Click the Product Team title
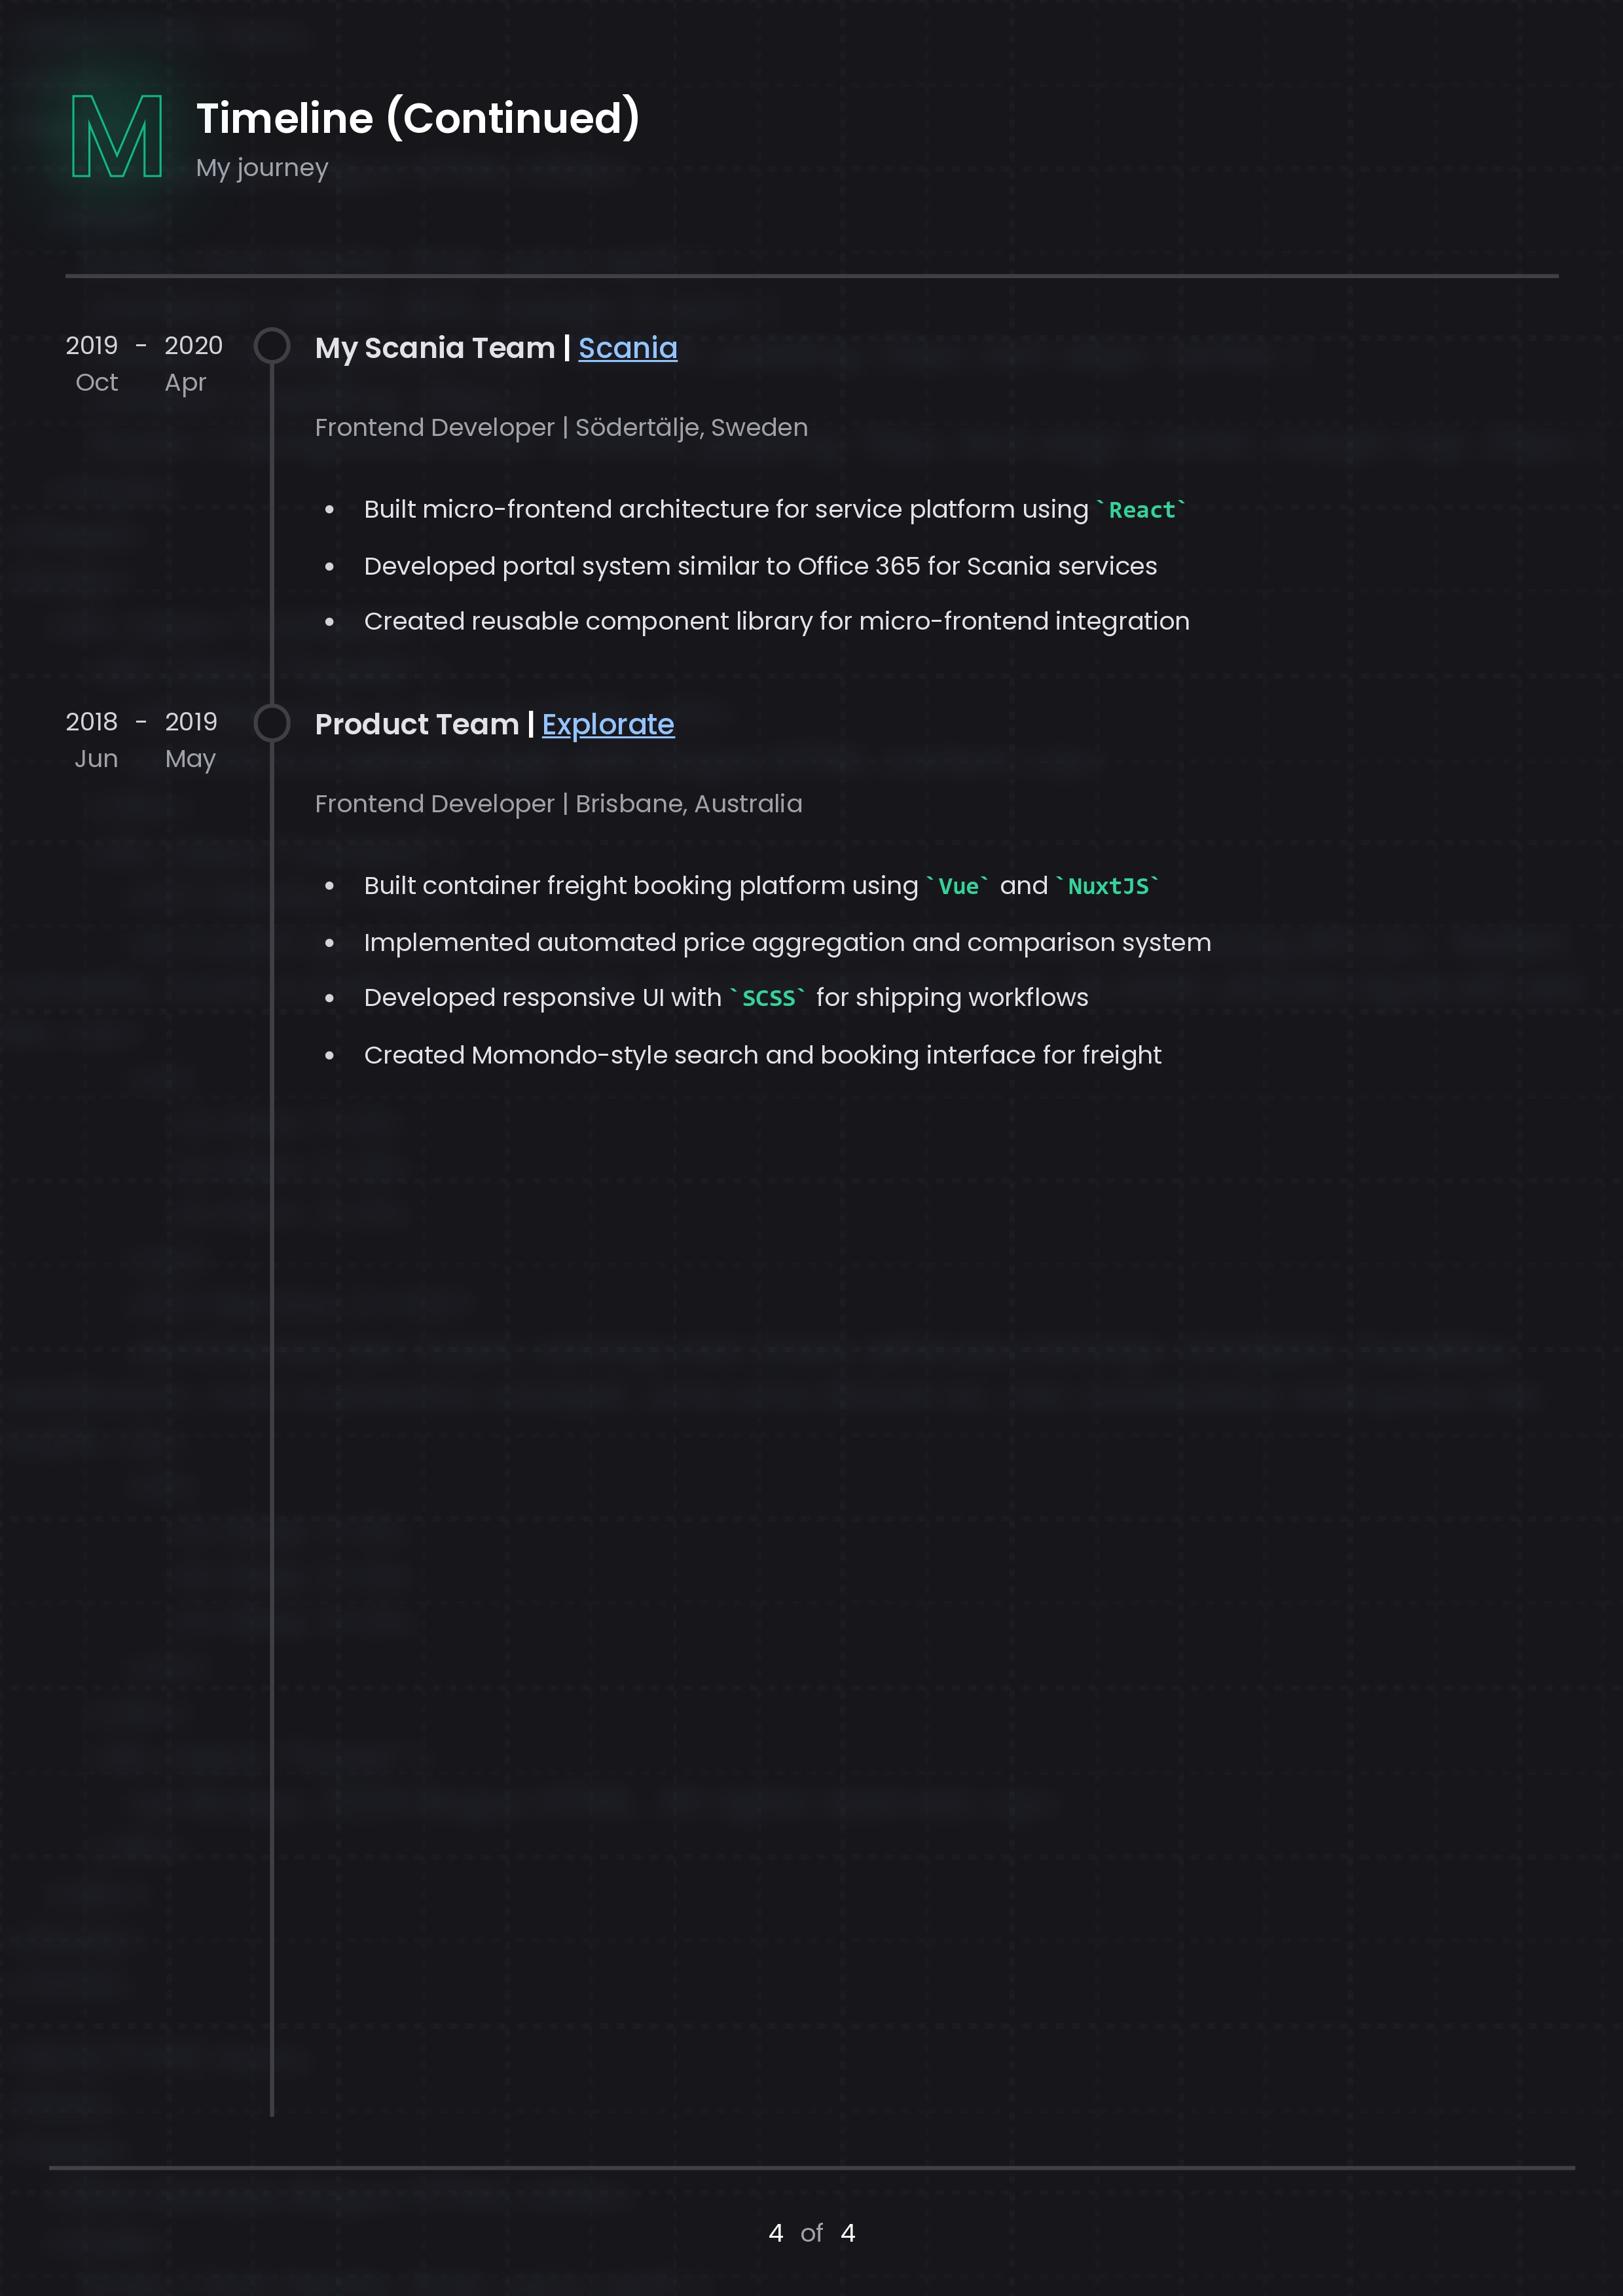The image size is (1623, 2296). click(x=416, y=724)
